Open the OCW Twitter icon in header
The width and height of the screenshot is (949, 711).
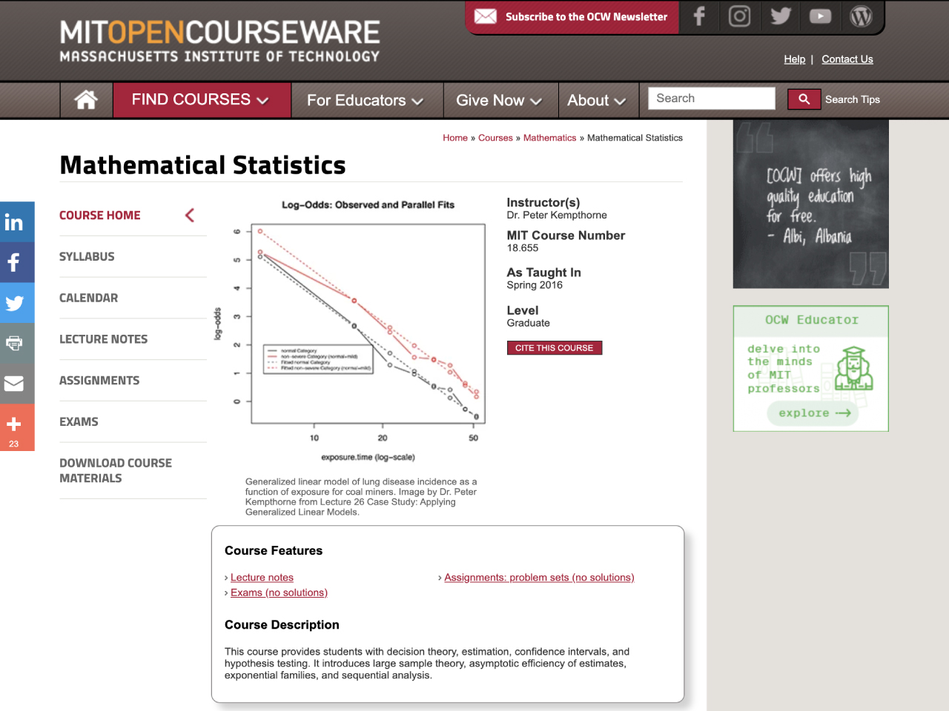click(780, 16)
